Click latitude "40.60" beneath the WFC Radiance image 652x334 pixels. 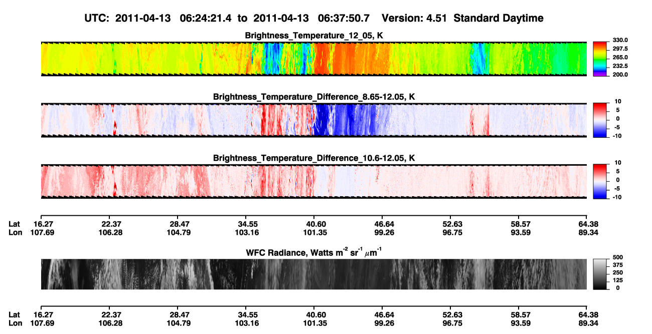pos(314,314)
